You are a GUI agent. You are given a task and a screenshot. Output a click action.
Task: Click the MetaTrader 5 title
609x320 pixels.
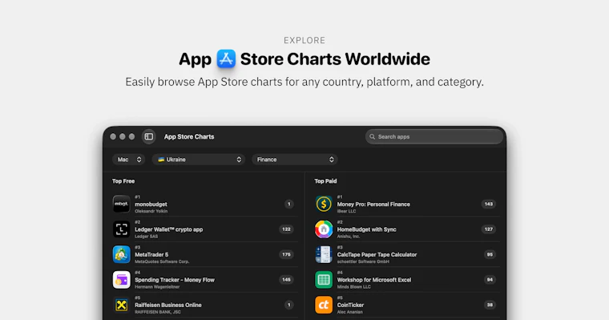[x=151, y=255]
